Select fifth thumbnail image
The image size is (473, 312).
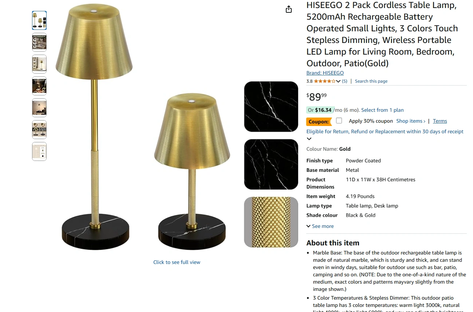pyautogui.click(x=39, y=108)
